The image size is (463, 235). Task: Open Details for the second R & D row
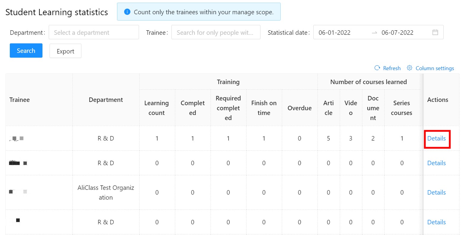(x=436, y=163)
